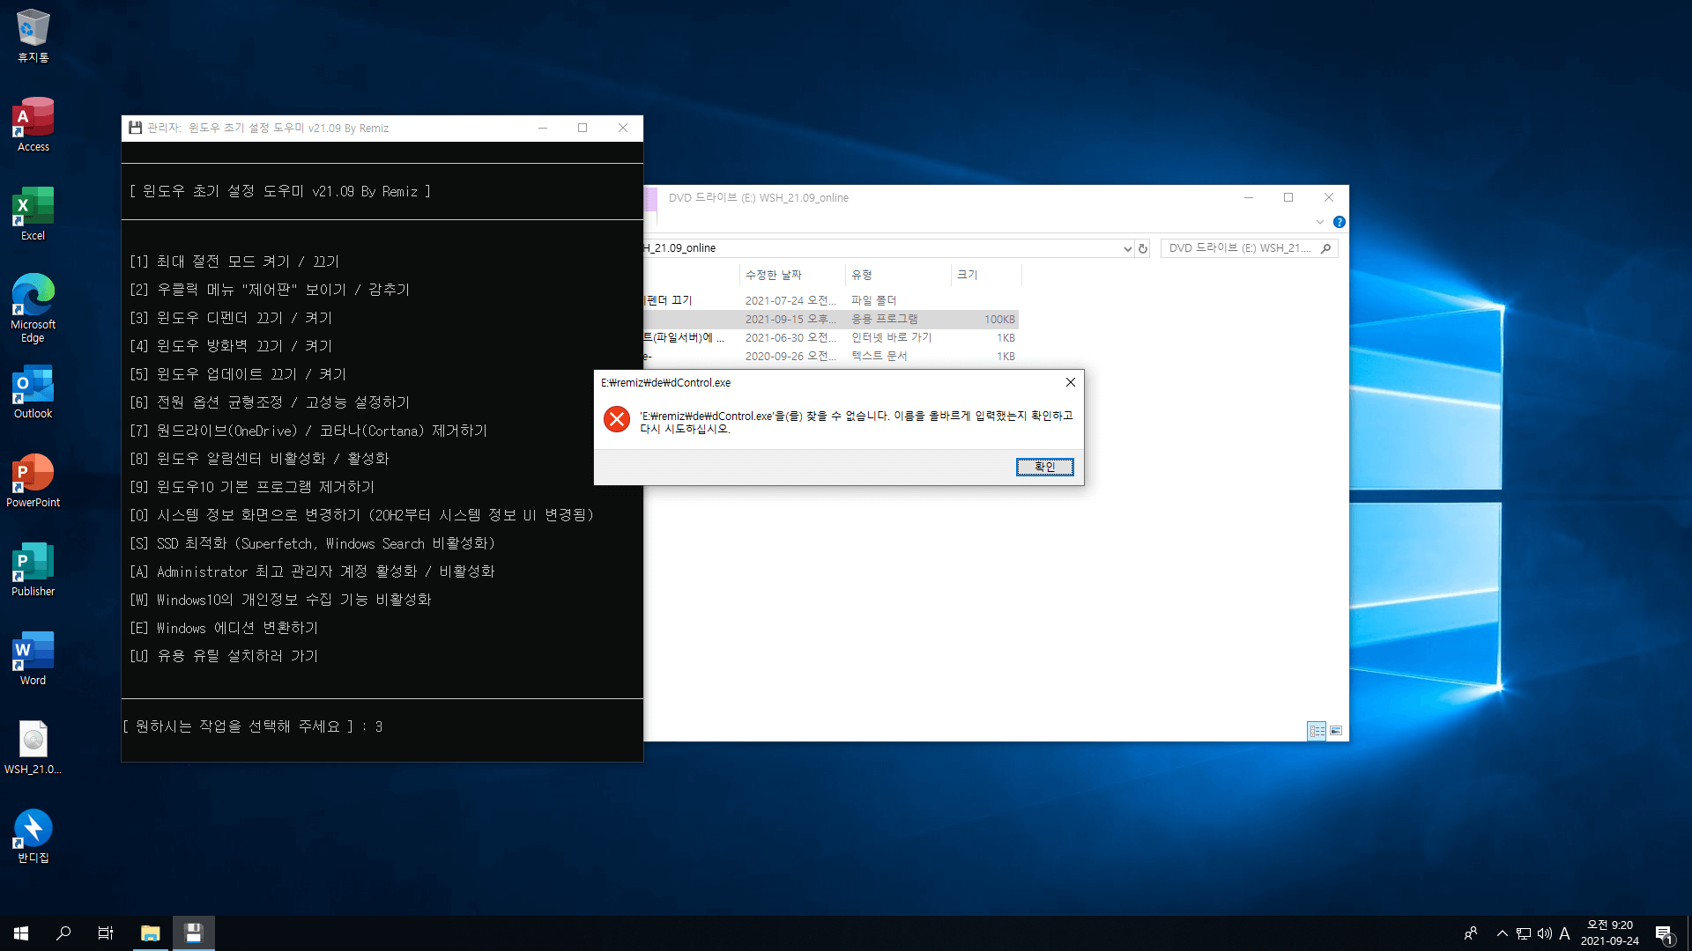Click menu line [U] 유용 유틸 설치하러 가기
The width and height of the screenshot is (1692, 951).
(x=224, y=656)
